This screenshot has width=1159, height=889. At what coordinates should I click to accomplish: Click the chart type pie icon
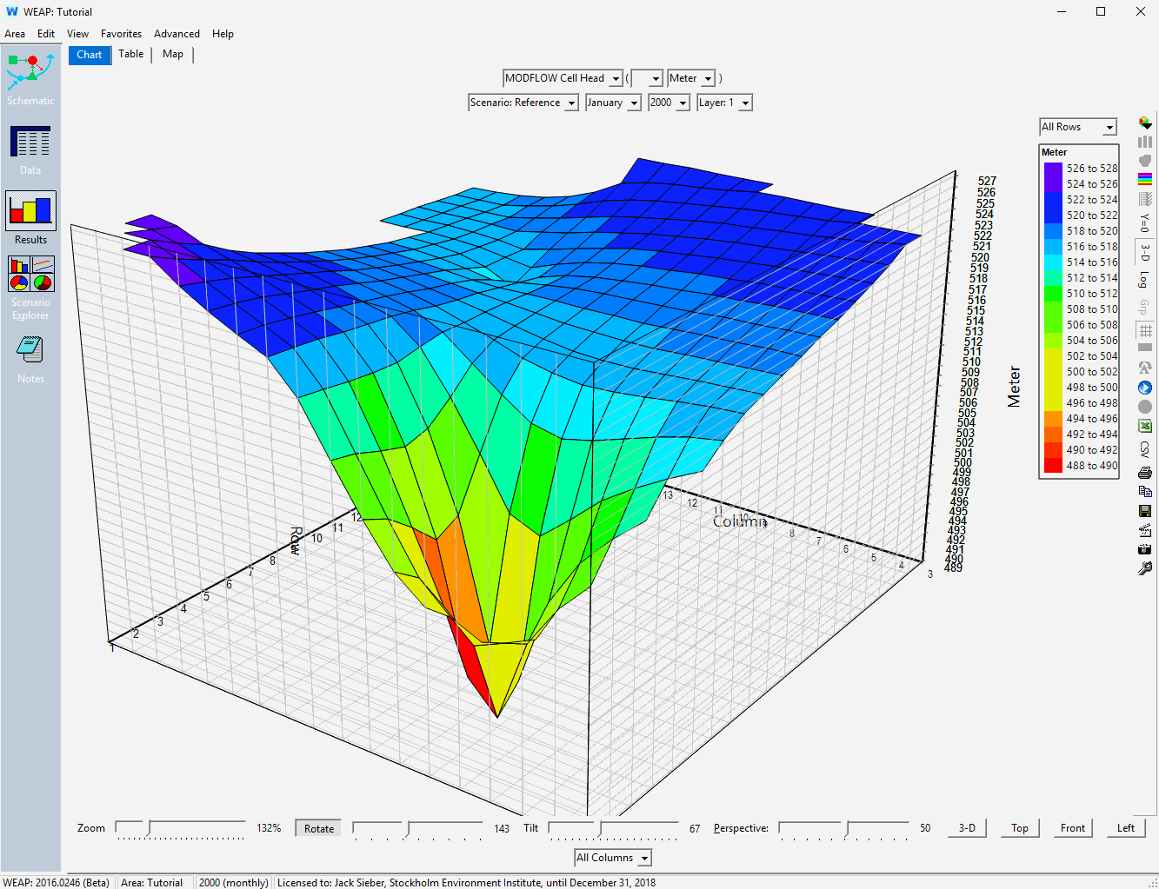pyautogui.click(x=1145, y=123)
